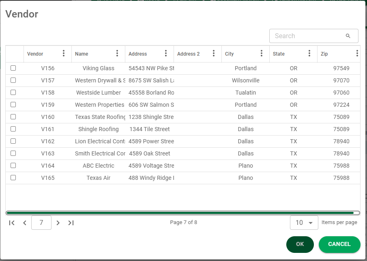Click zip code 97070
Viewport: 367px width, 261px height.
(x=341, y=80)
